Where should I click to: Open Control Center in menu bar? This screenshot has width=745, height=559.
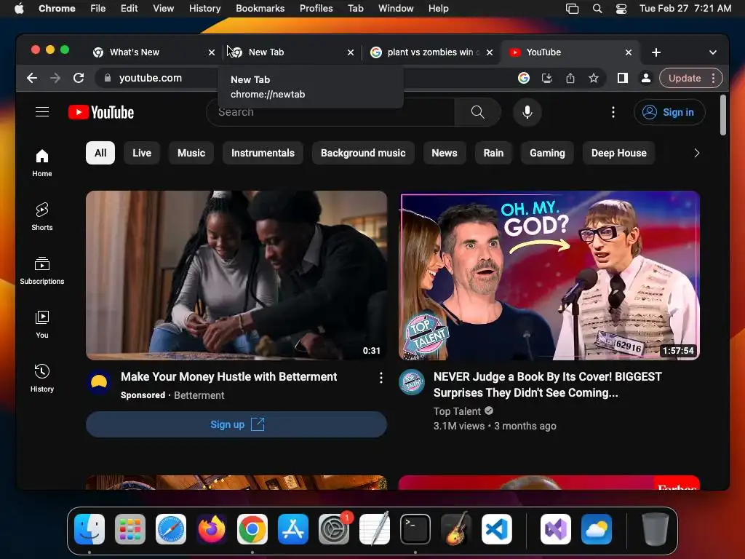(621, 9)
